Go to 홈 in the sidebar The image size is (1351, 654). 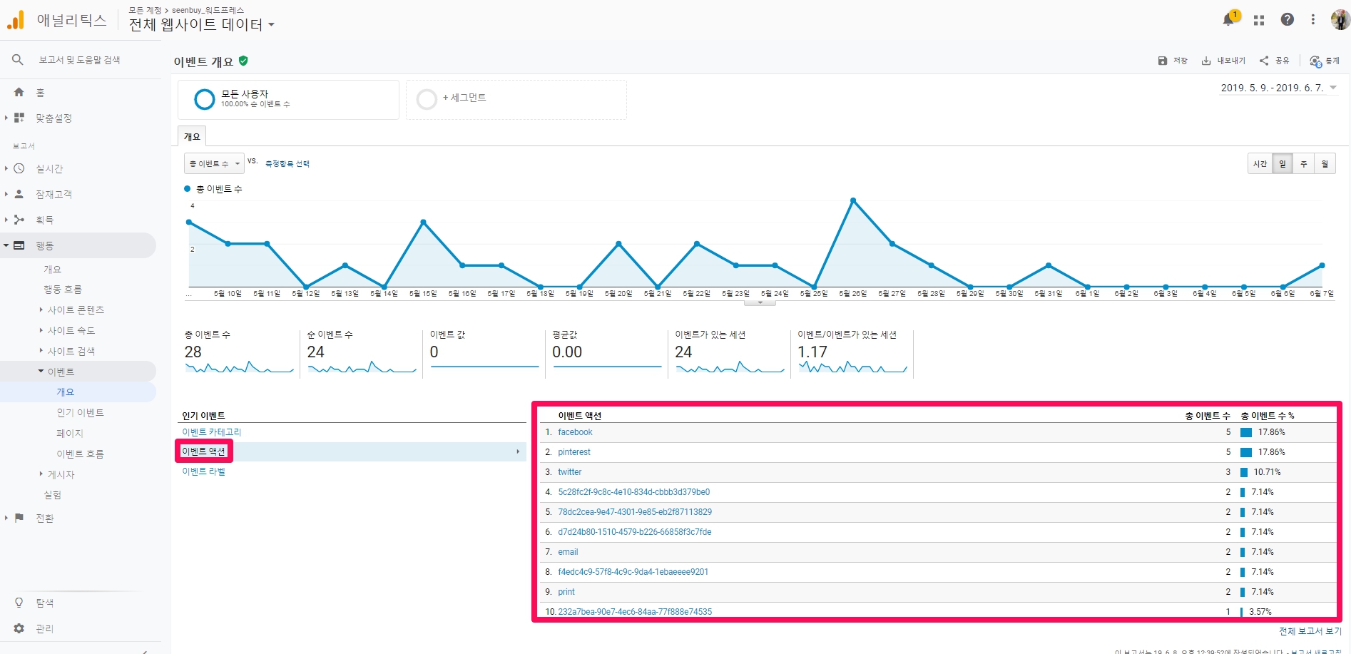19,93
